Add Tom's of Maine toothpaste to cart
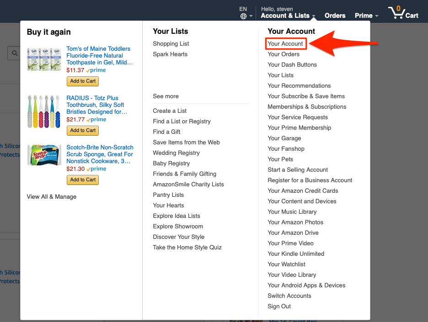This screenshot has width=428, height=322. point(83,81)
